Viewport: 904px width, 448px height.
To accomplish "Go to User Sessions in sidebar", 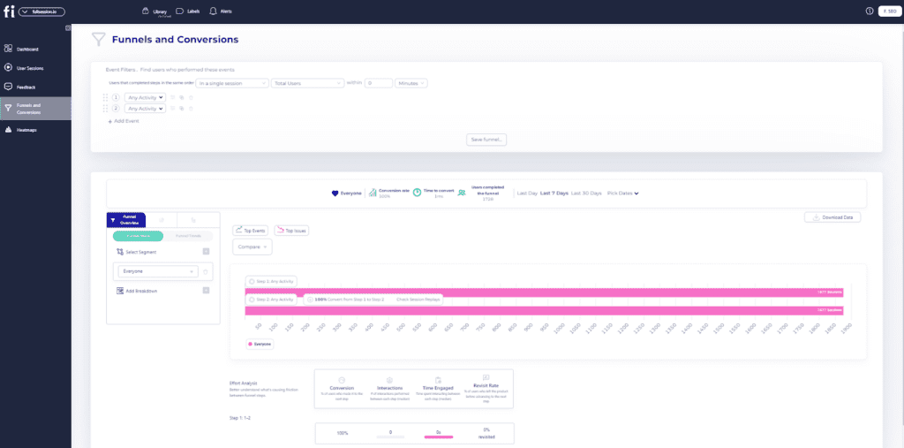I will tap(29, 68).
